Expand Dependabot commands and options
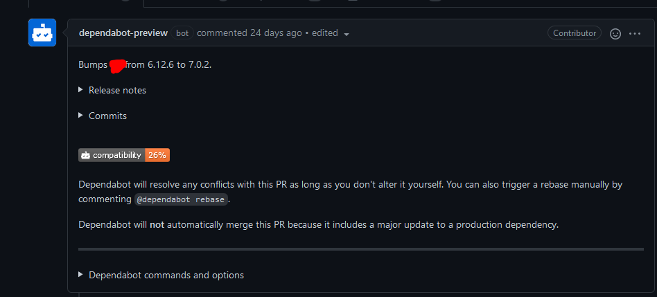Screen dimensions: 657x297 coord(161,275)
